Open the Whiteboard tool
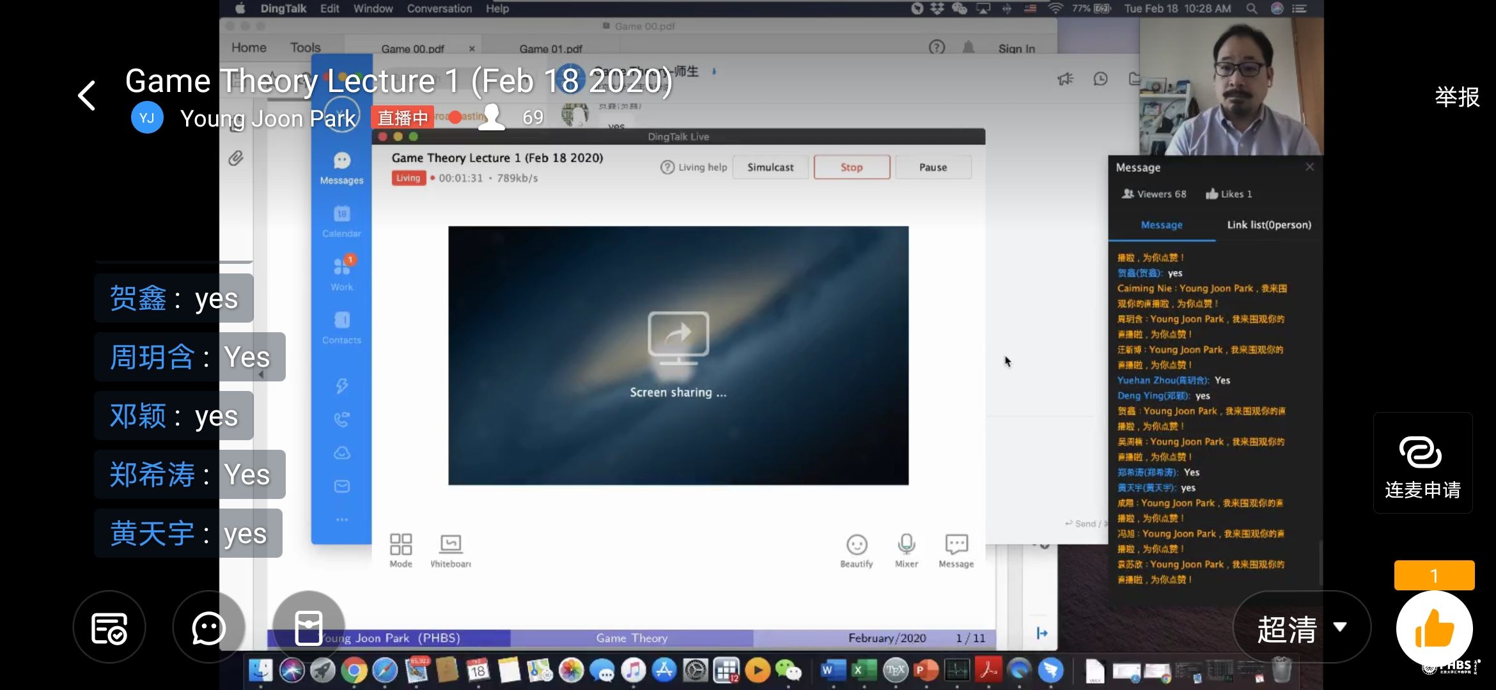Screen dimensions: 1496x690 point(451,551)
